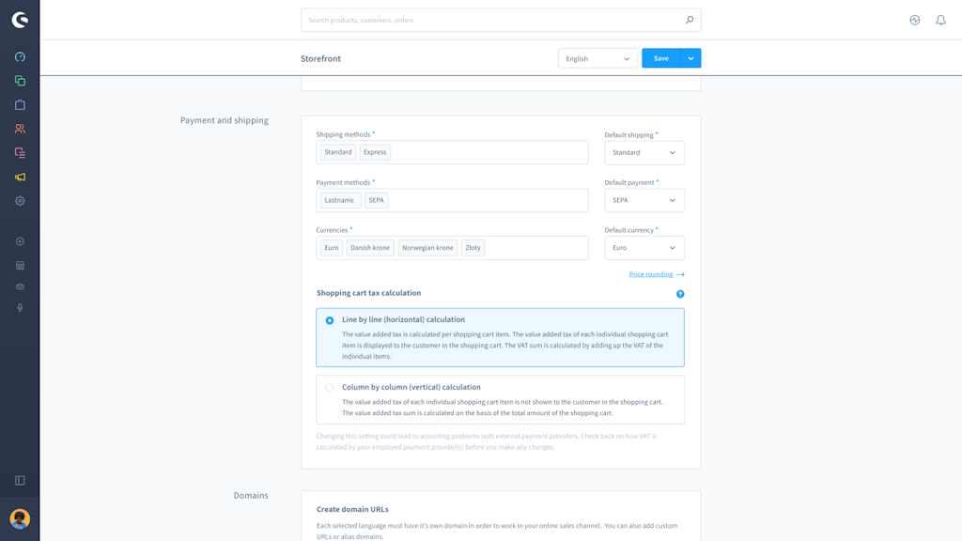962x541 pixels.
Task: Open the Price rounding link
Action: (652, 273)
